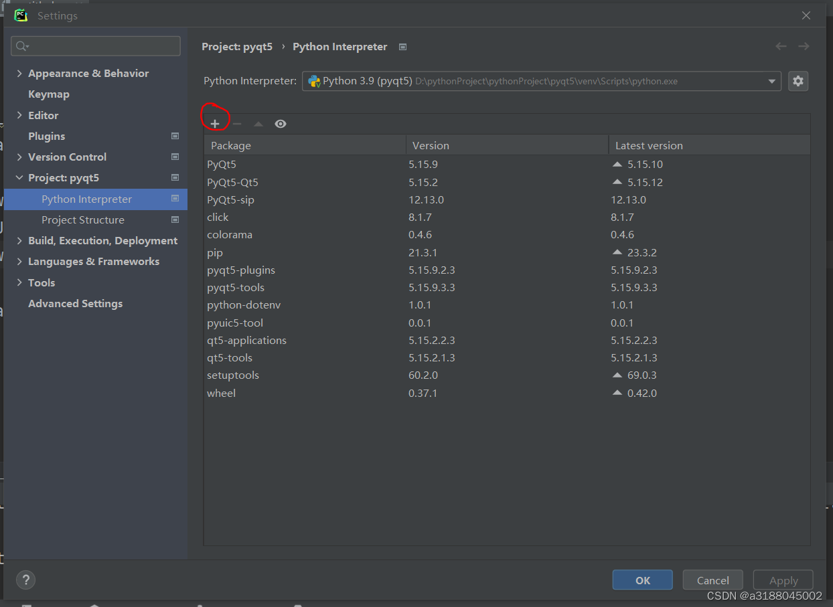Select the qt5-applications package row

[x=507, y=340]
